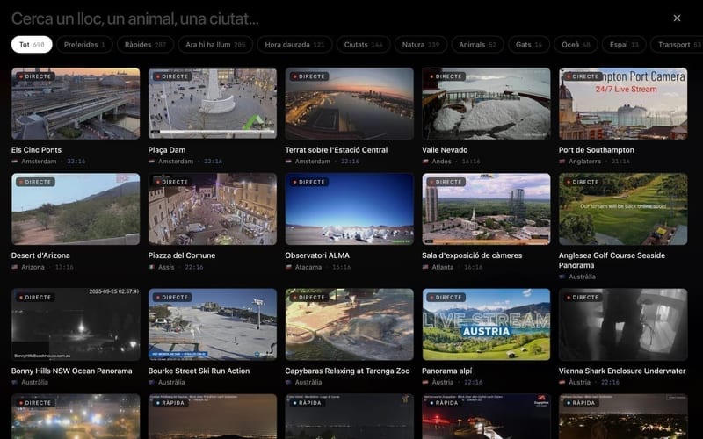Open Terrat sobre l'Estació Central thumbnail

click(349, 103)
